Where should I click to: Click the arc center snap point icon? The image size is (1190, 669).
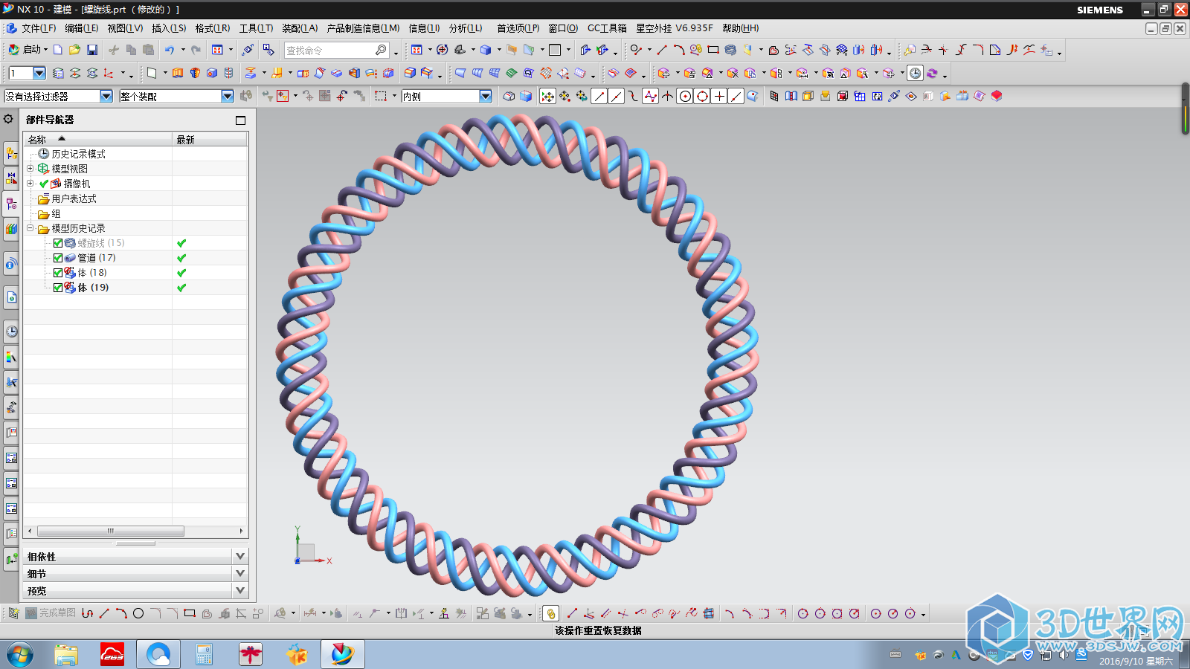tap(685, 96)
